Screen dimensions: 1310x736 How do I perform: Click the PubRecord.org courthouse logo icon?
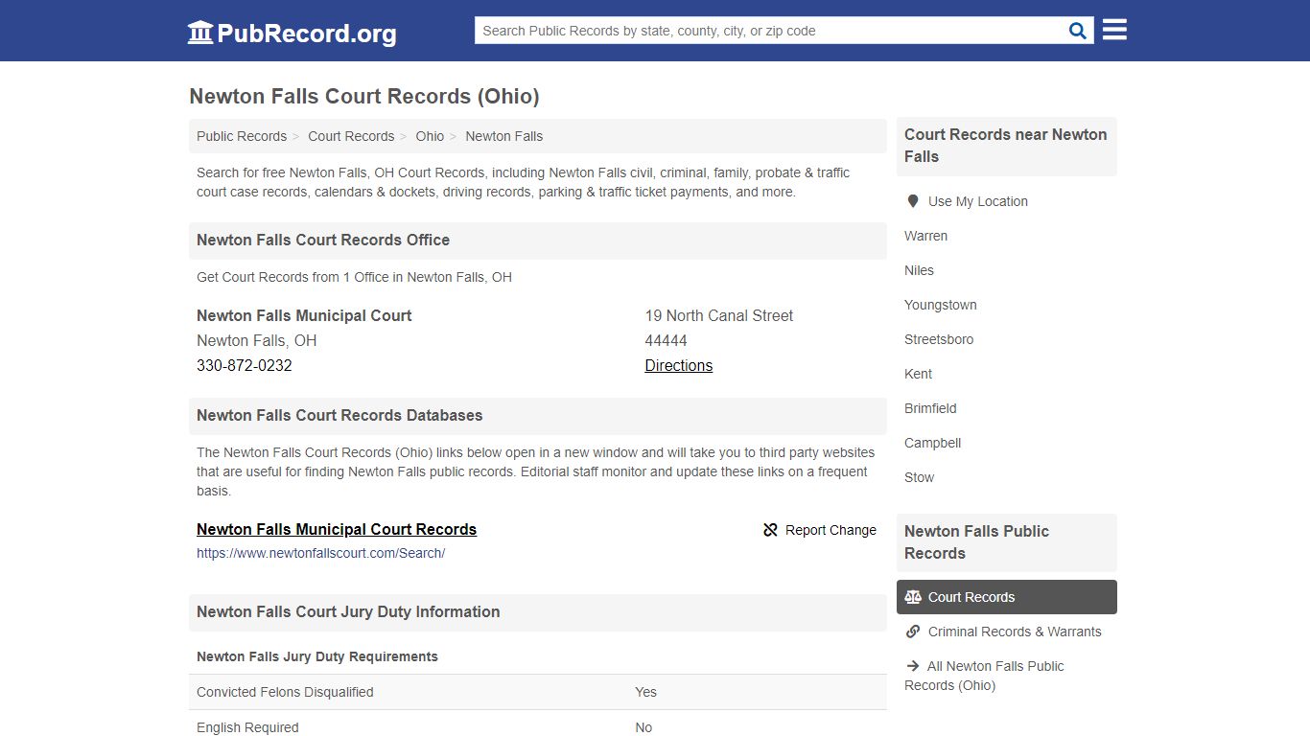200,33
